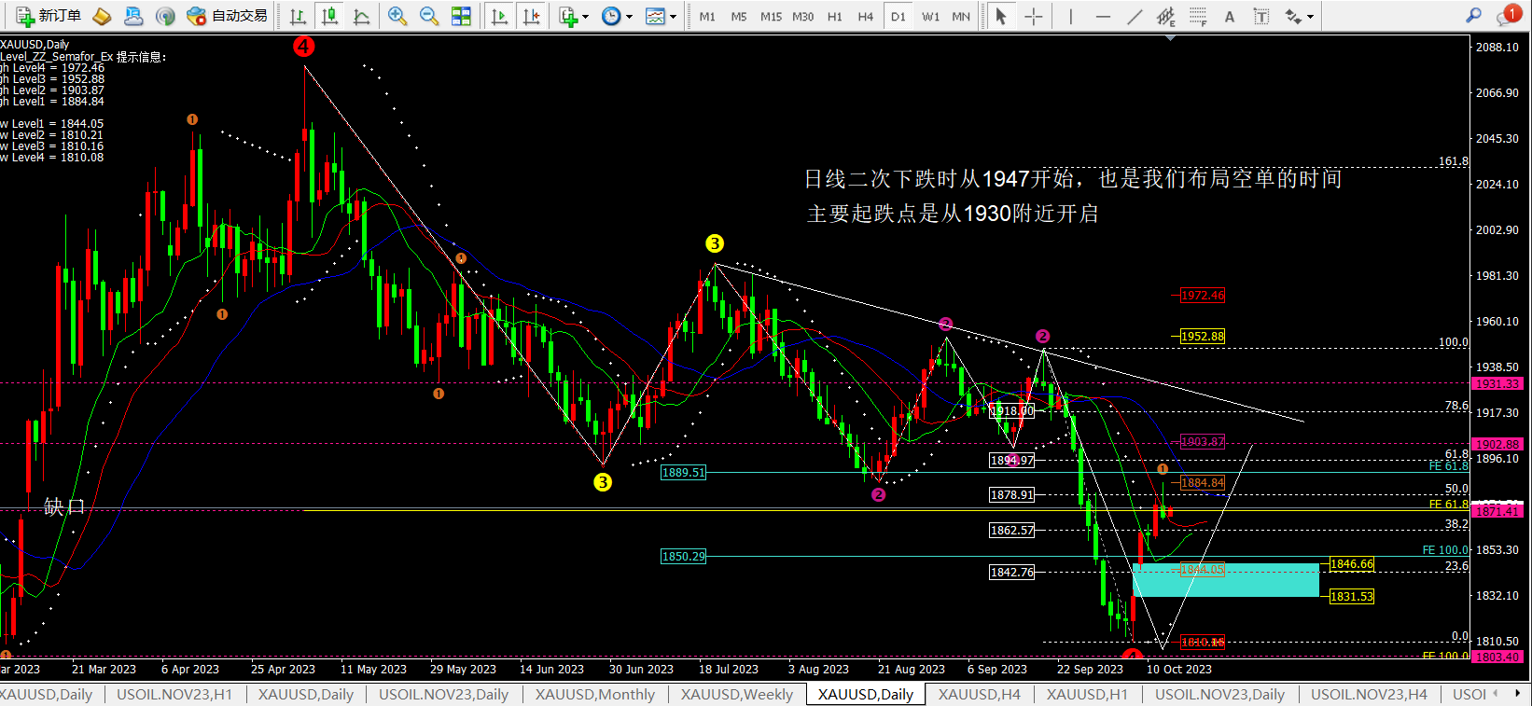
Task: Zoom out on the chart
Action: [x=429, y=16]
